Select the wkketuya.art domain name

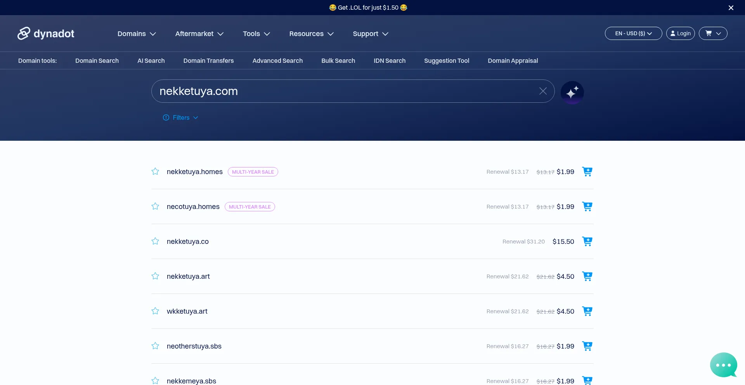pos(187,311)
